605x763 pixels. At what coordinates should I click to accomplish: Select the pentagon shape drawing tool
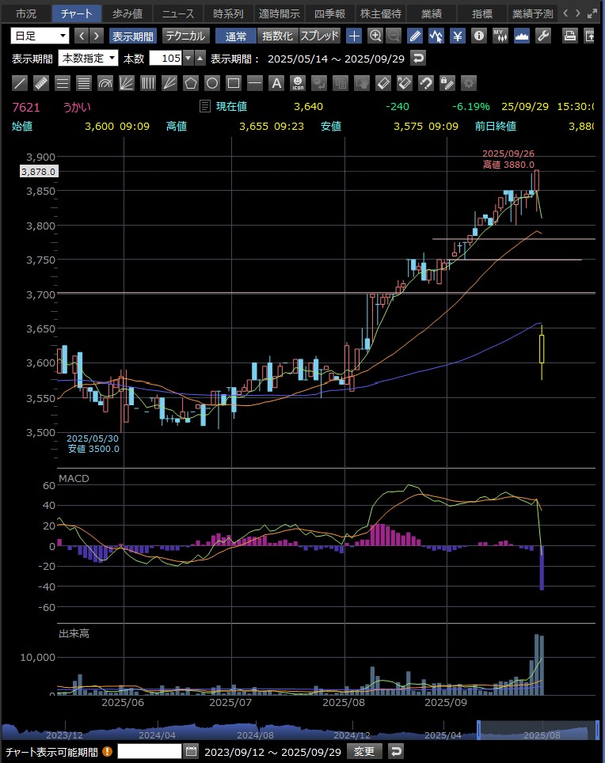click(191, 83)
